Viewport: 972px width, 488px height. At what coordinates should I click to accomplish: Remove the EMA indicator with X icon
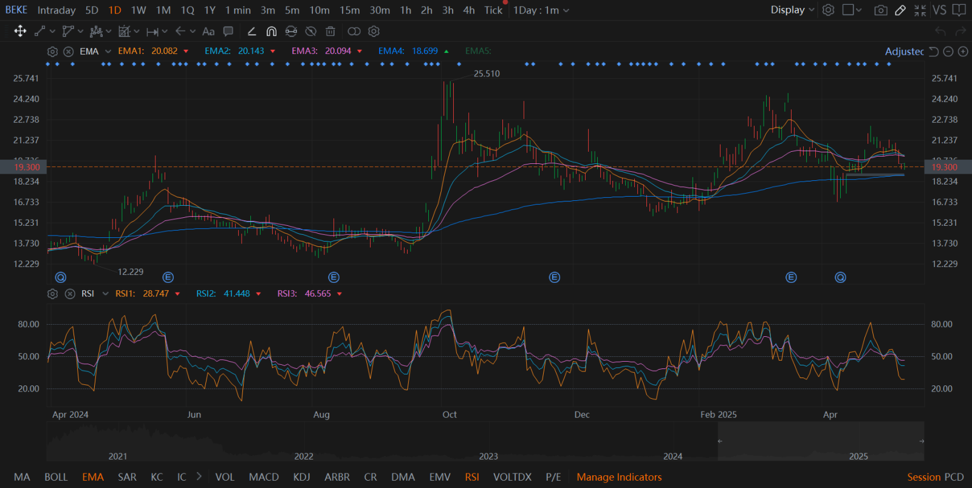coord(69,52)
